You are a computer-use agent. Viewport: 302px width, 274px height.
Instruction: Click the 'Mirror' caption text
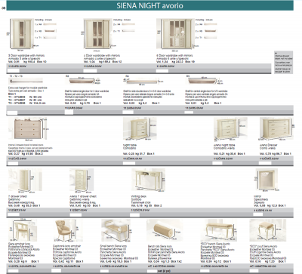point(257,196)
